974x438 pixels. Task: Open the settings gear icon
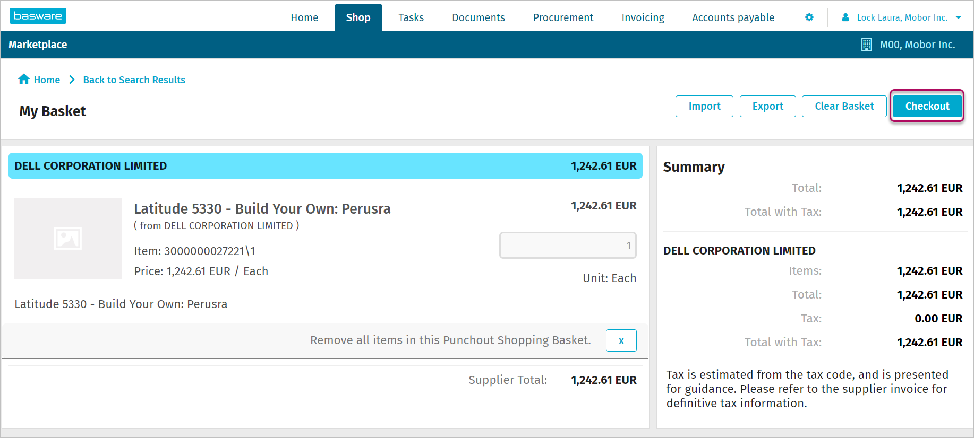(x=809, y=17)
